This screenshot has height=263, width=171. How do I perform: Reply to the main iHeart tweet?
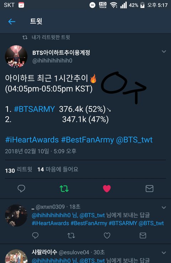[x=21, y=189]
